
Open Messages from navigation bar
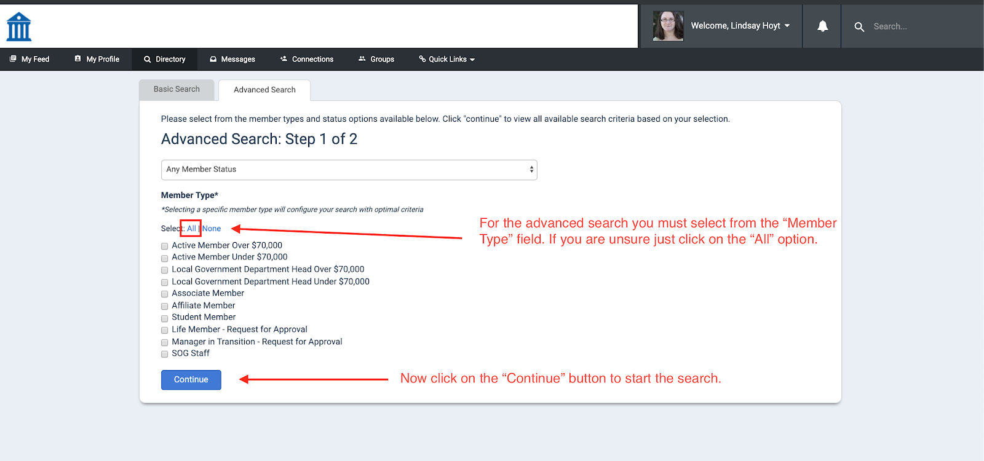[232, 59]
